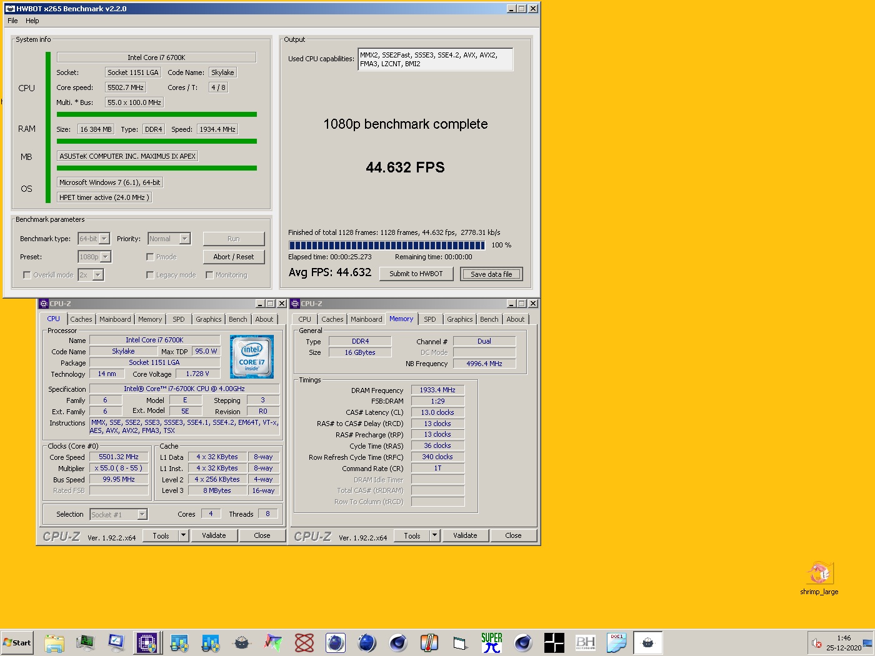Image resolution: width=875 pixels, height=656 pixels.
Task: Switch to Bench tab in right CPU-Z
Action: click(x=489, y=319)
